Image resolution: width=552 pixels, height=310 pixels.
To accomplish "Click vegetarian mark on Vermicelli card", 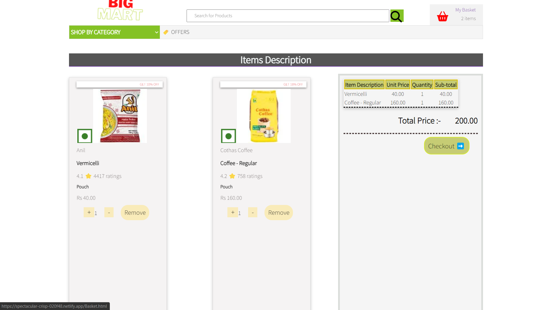I will click(85, 136).
